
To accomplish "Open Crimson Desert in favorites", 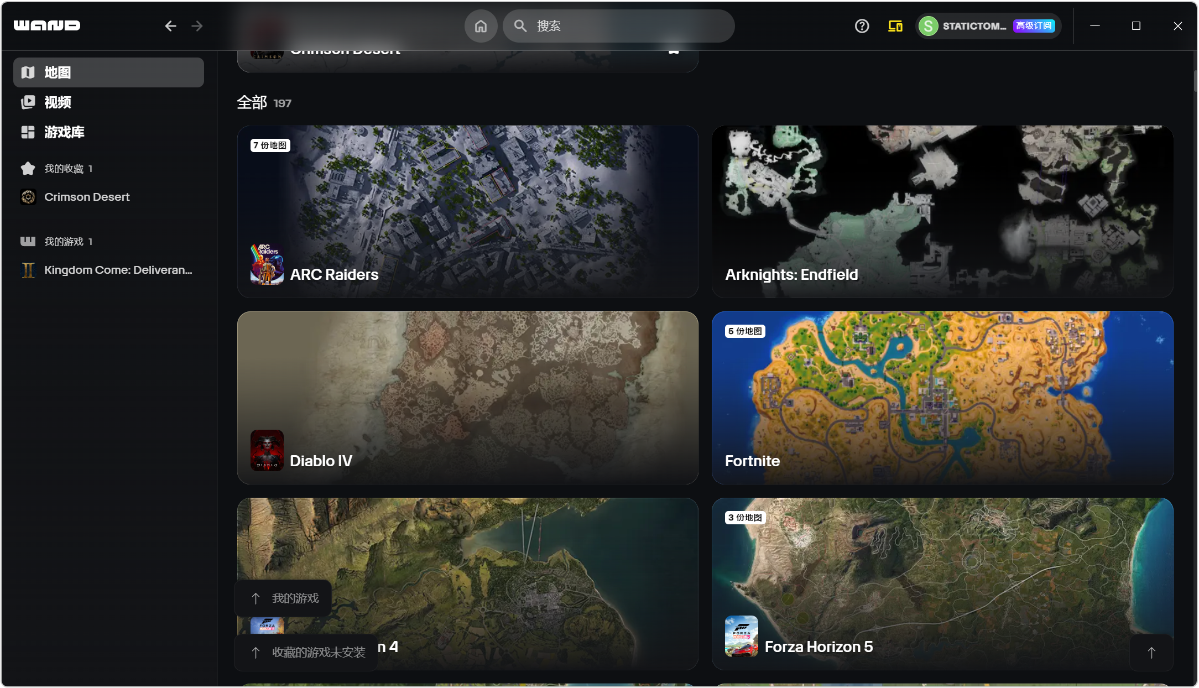I will [x=108, y=197].
